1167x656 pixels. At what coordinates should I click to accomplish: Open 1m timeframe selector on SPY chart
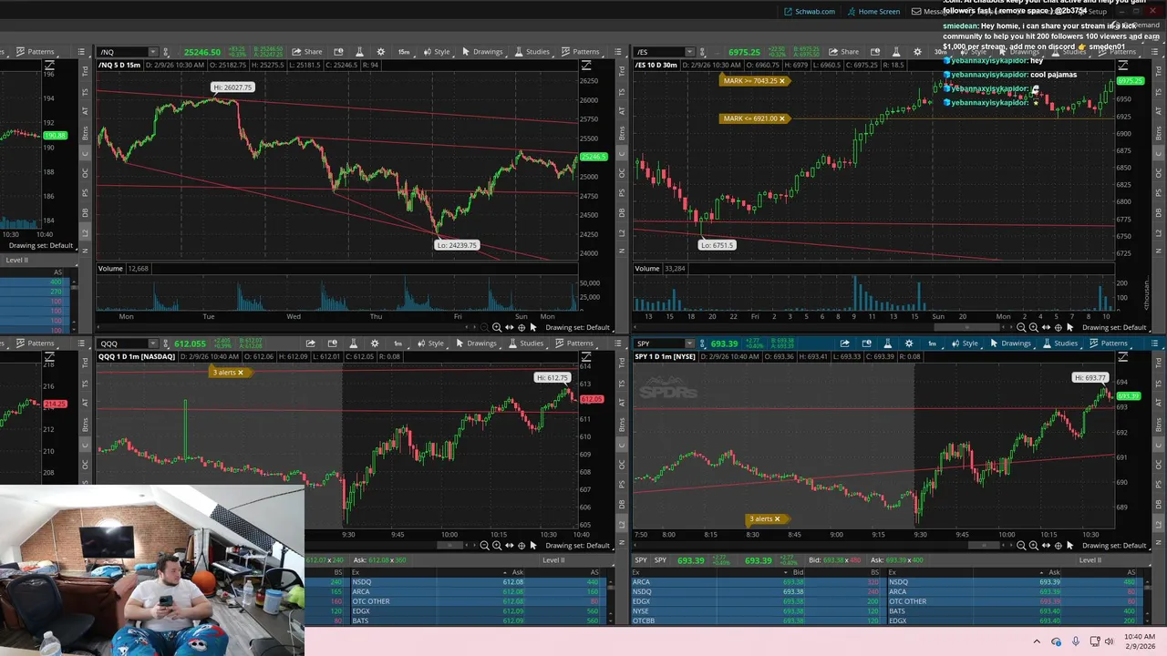933,343
